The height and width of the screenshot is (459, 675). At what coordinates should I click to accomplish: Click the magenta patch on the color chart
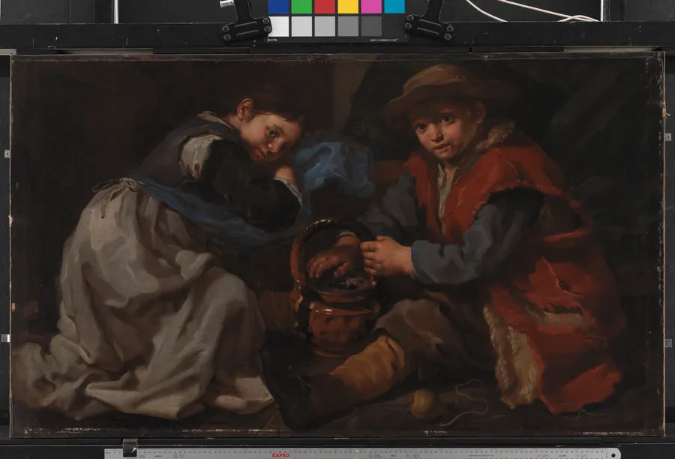(371, 7)
